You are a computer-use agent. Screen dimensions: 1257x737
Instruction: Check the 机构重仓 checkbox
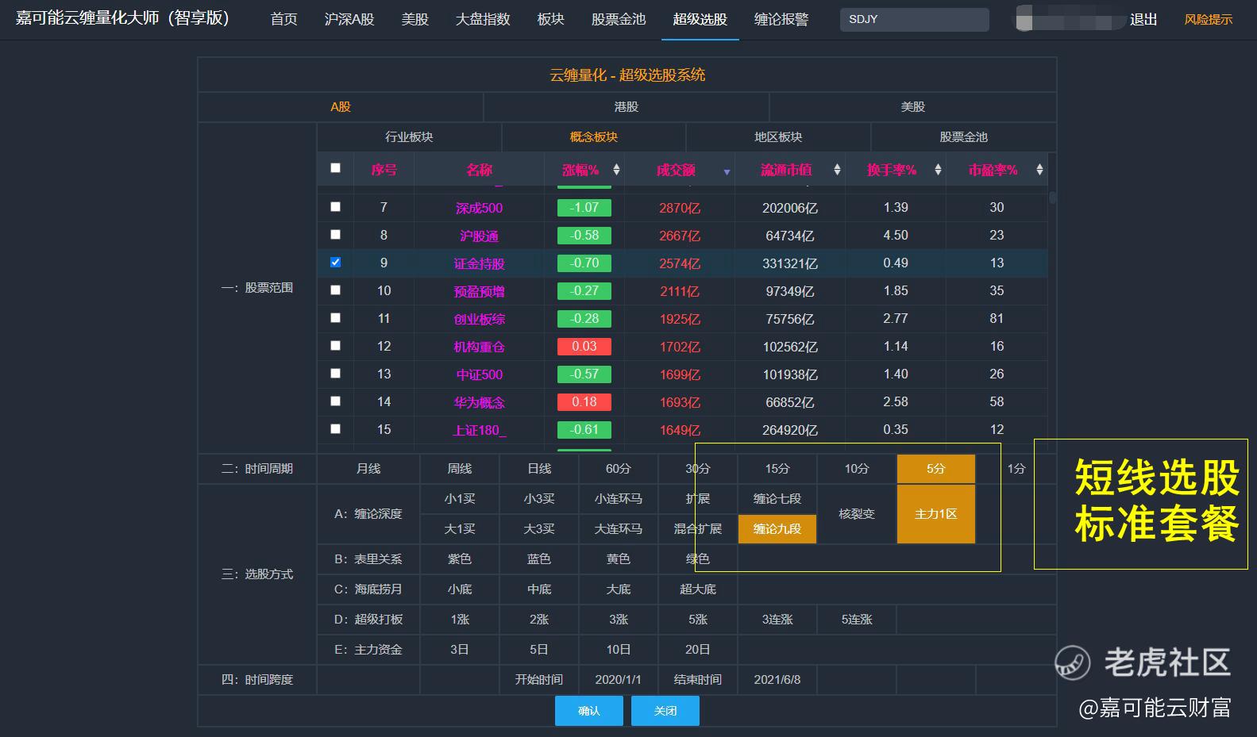[335, 346]
